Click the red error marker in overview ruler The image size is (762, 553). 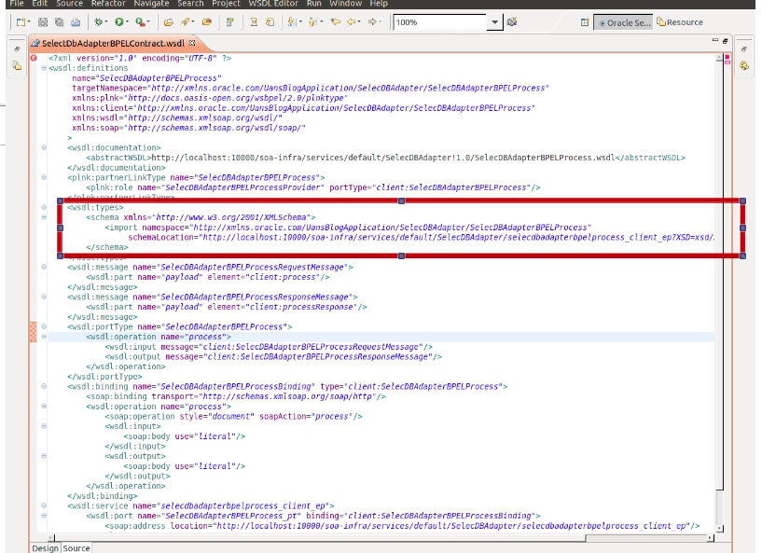tap(727, 59)
